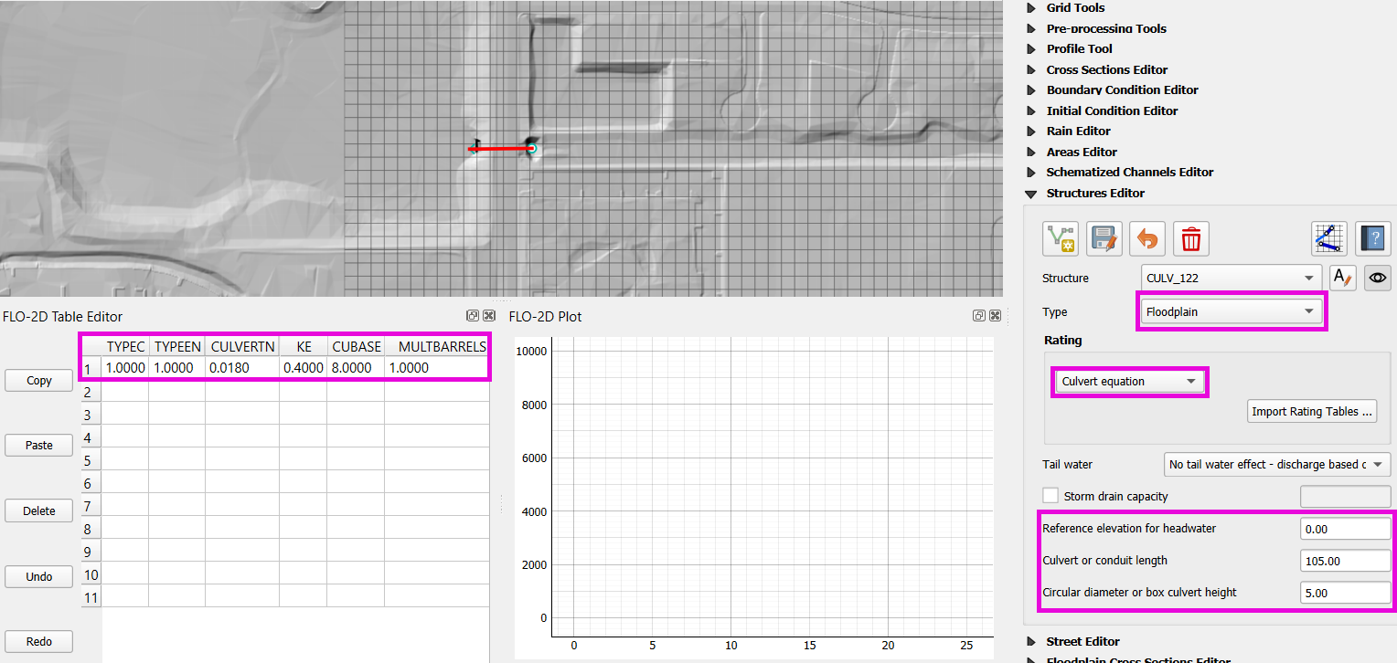Click the Culvert or conduit length field
The width and height of the screenshot is (1397, 663).
[1344, 561]
